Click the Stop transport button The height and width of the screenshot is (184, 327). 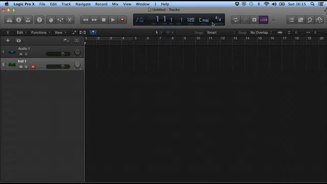104,20
